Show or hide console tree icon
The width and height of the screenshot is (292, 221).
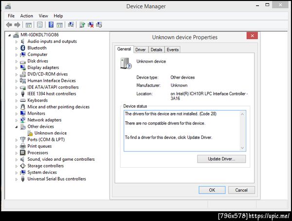[29, 25]
